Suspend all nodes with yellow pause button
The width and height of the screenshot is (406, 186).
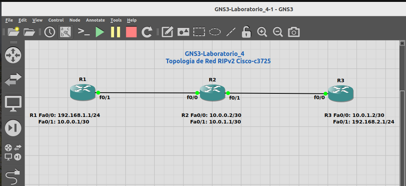tap(116, 32)
